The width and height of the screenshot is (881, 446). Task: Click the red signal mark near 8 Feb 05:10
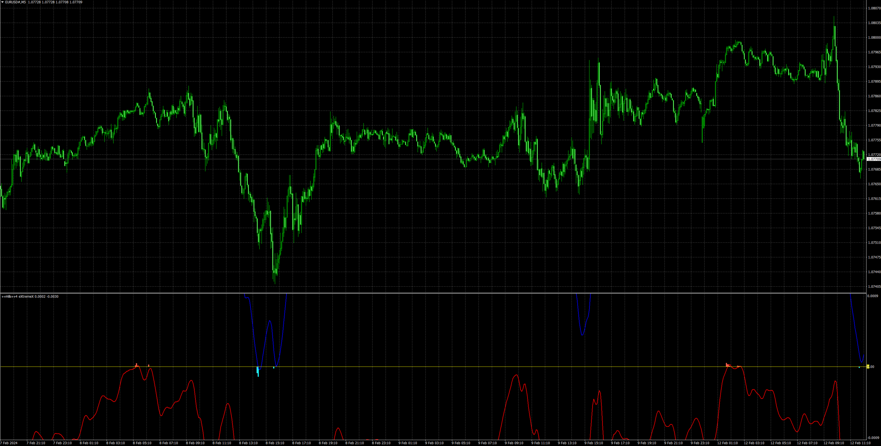pyautogui.click(x=137, y=365)
